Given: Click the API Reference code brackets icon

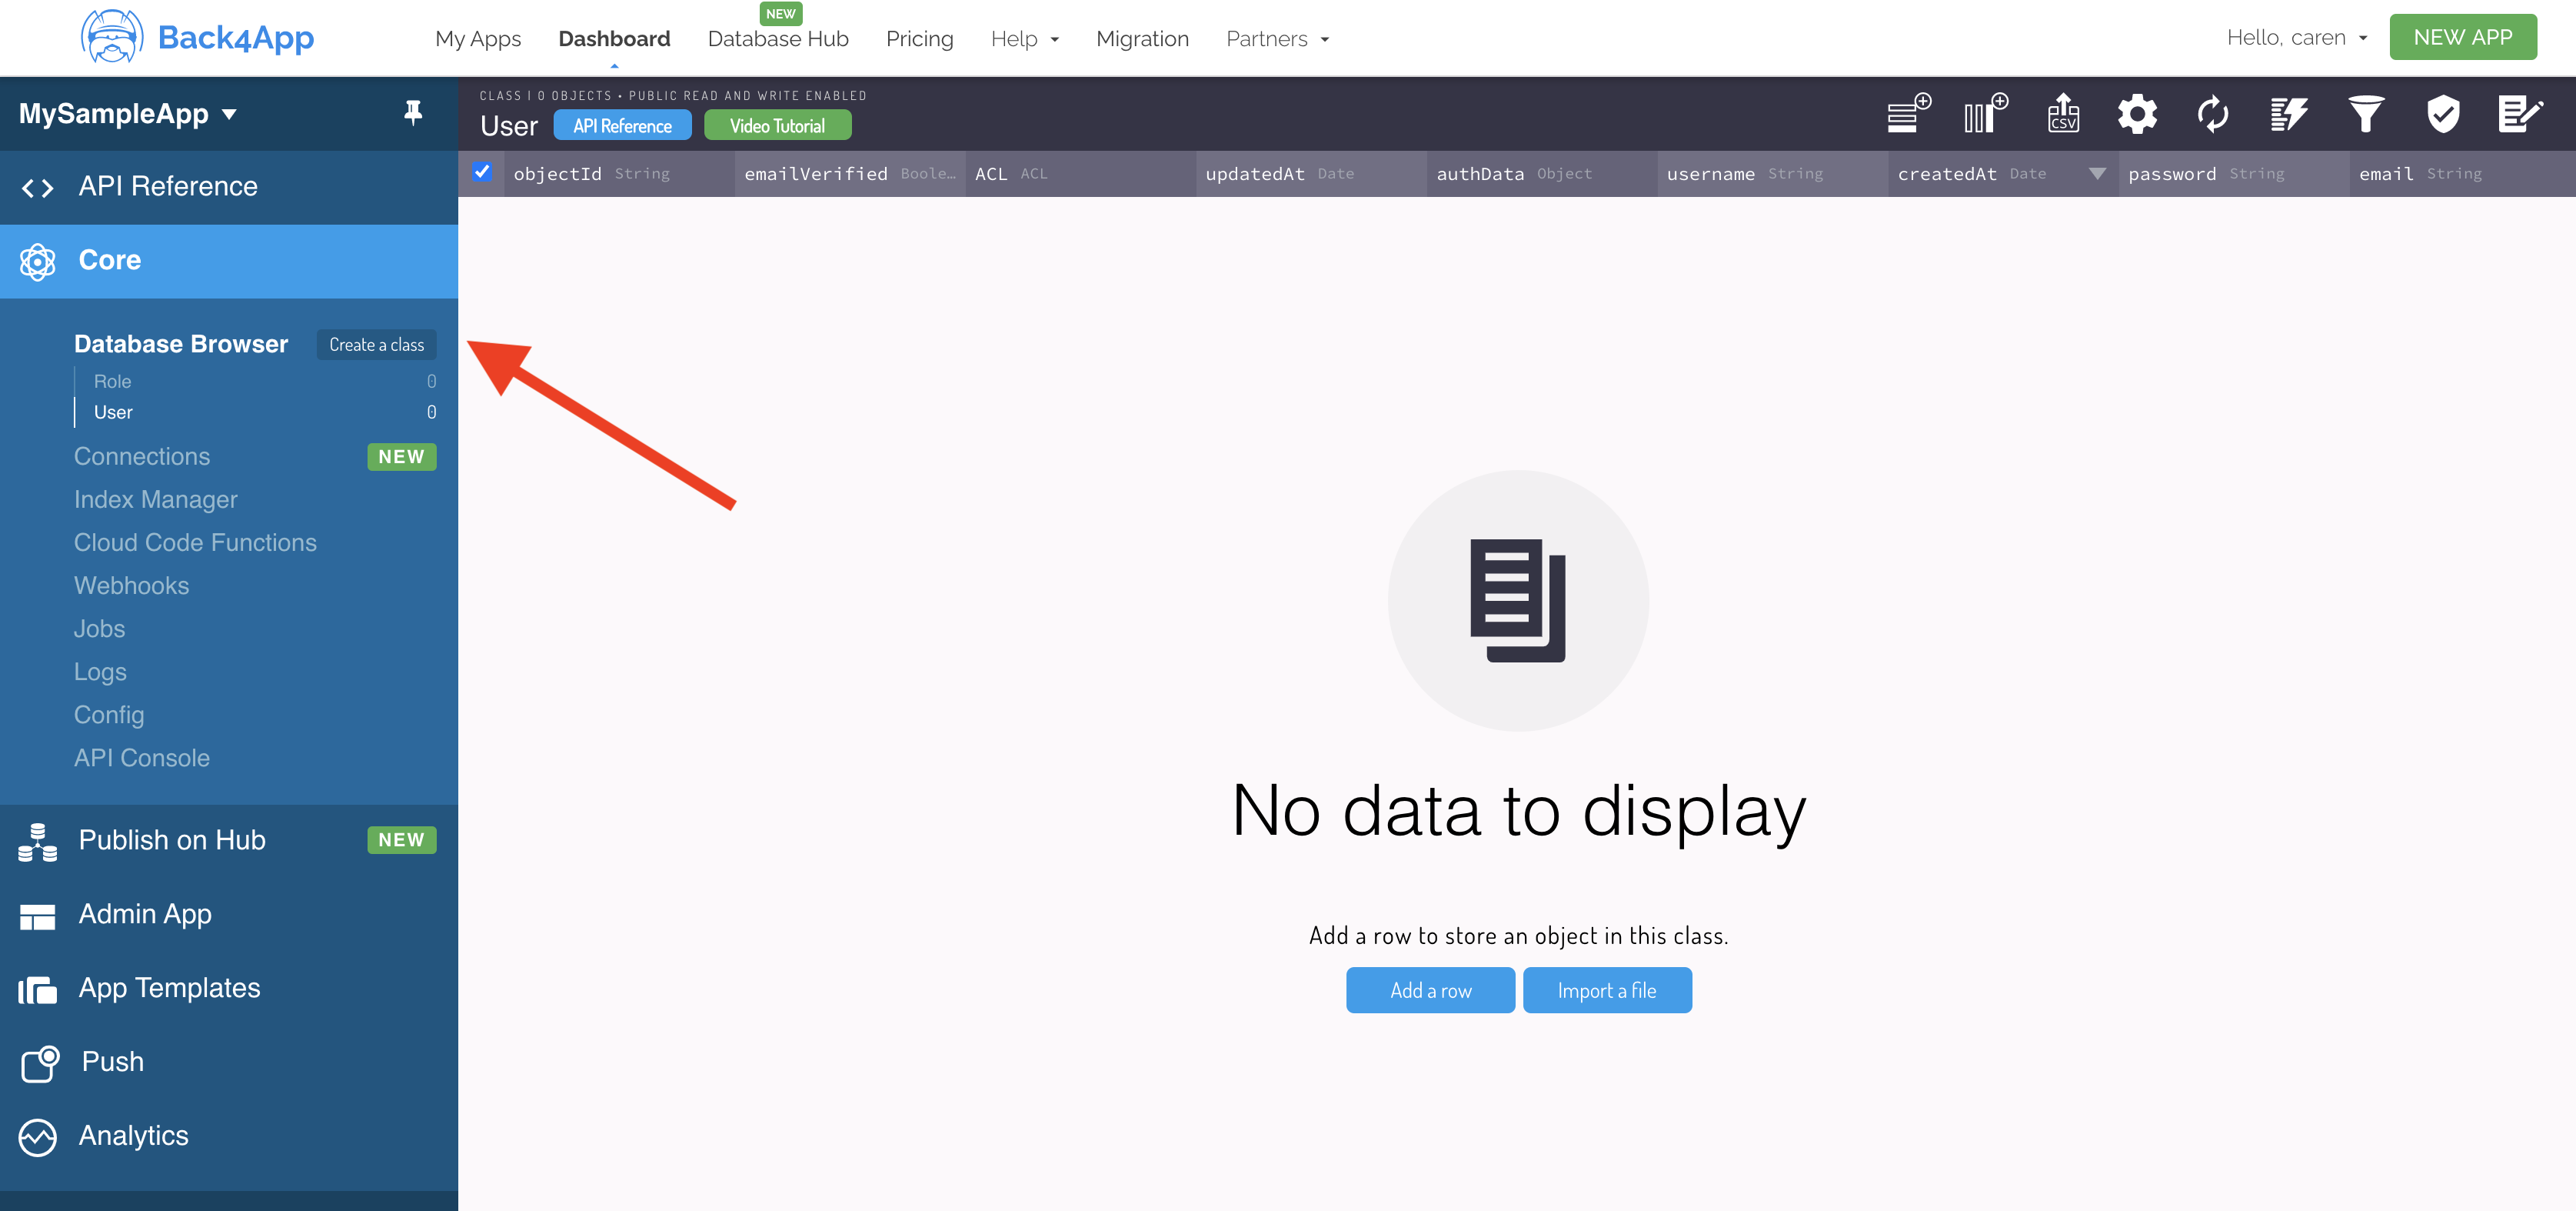Looking at the screenshot, I should click(x=38, y=187).
